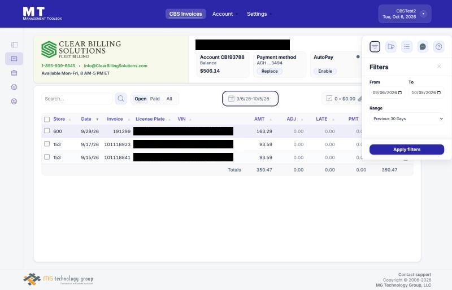The height and width of the screenshot is (290, 452).
Task: Click the $506.14 account balance
Action: [210, 71]
